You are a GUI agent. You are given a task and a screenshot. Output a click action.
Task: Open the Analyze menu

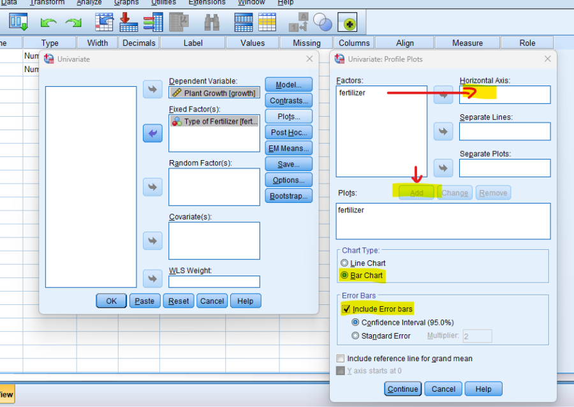89,3
